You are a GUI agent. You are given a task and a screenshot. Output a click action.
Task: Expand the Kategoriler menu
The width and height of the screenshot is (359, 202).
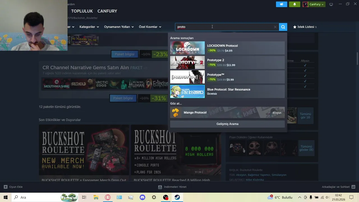pos(89,27)
